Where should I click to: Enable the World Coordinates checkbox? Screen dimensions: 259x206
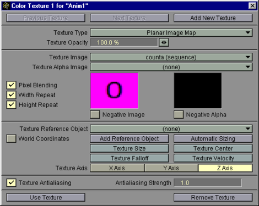11,138
